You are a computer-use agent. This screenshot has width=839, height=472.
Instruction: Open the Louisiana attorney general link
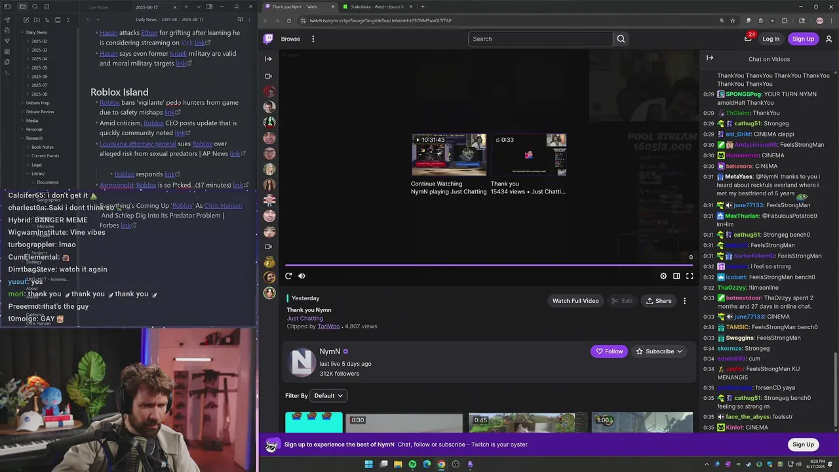pos(138,144)
